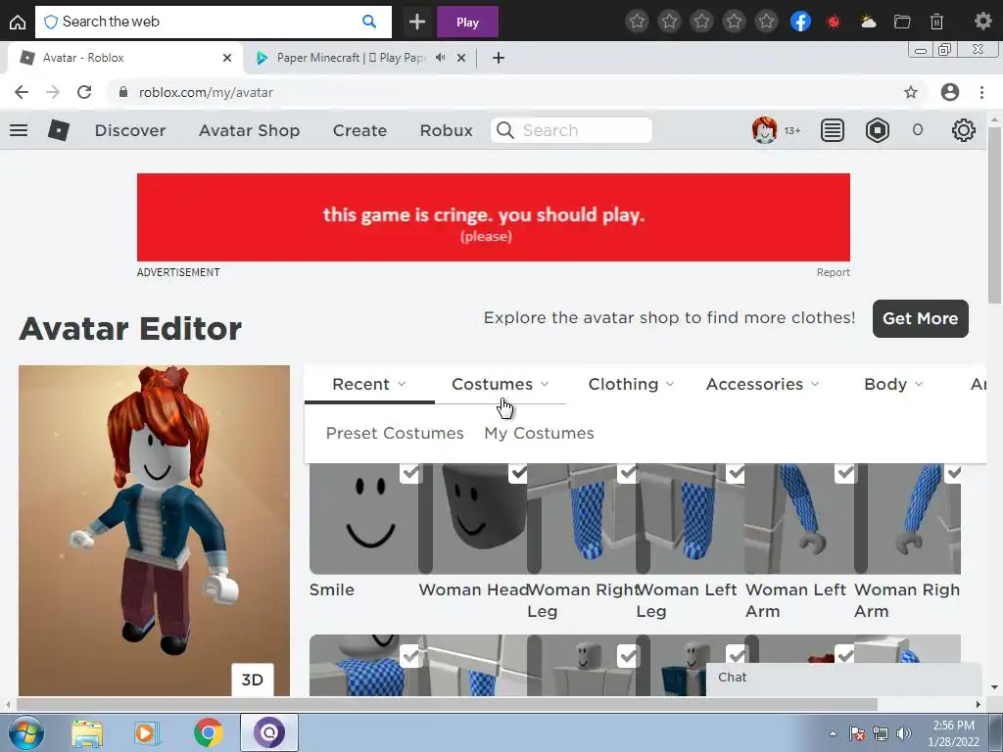Click the red cringe game advertisement
The width and height of the screenshot is (1003, 752).
[x=494, y=217]
